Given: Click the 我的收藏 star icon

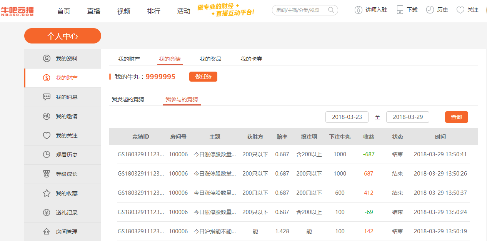Looking at the screenshot, I should pyautogui.click(x=47, y=193).
